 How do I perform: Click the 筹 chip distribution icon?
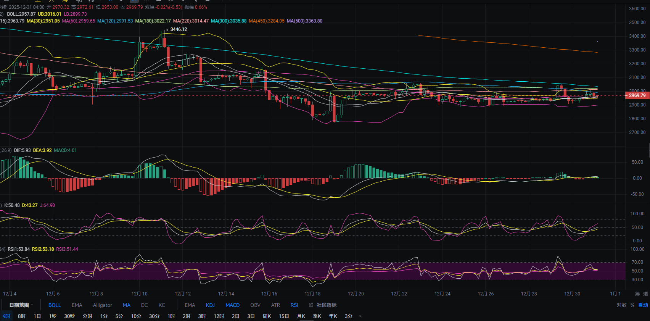pos(637,294)
